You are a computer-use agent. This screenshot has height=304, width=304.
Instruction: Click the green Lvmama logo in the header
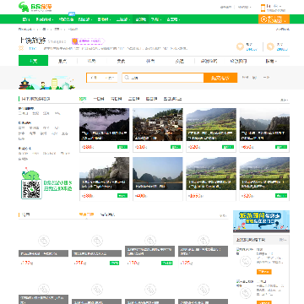(x=35, y=7)
